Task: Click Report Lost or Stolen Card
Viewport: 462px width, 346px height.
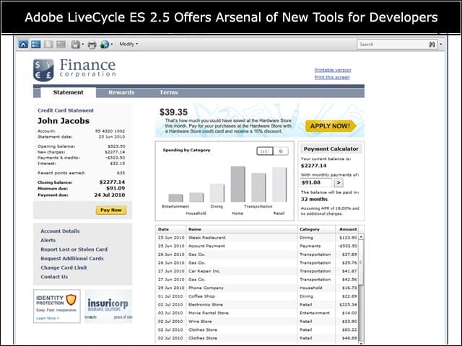Action: coord(74,249)
